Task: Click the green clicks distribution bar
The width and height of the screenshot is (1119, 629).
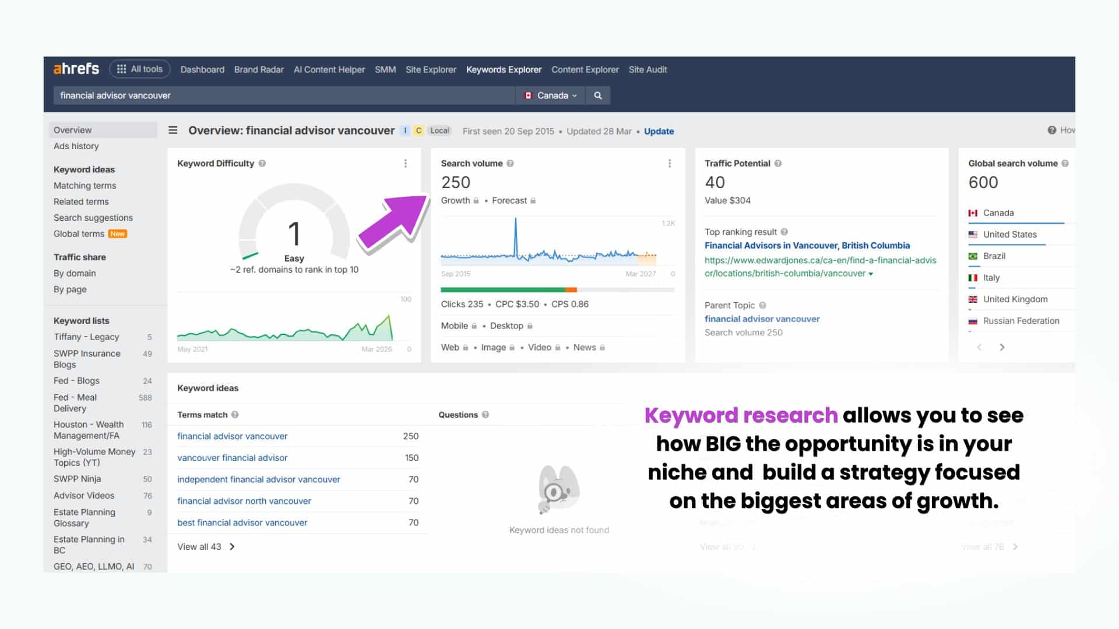Action: click(x=501, y=289)
